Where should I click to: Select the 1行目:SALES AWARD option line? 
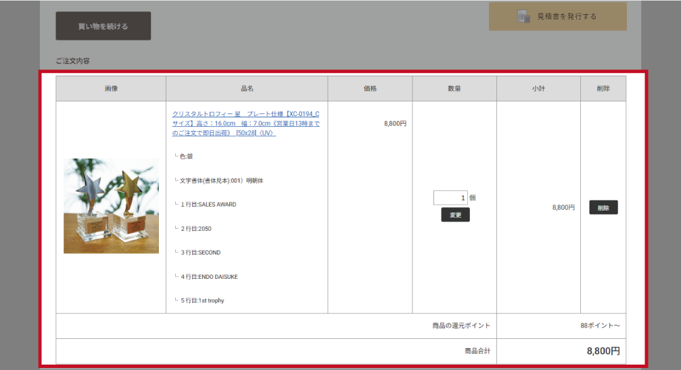coord(208,205)
